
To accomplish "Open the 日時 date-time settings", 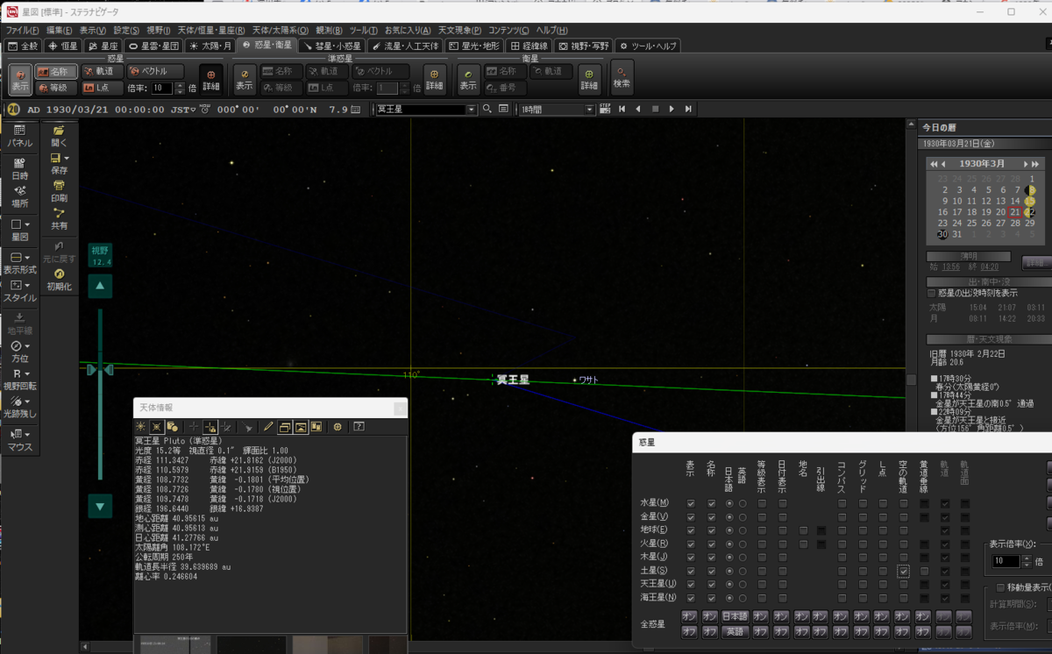I will (x=19, y=168).
